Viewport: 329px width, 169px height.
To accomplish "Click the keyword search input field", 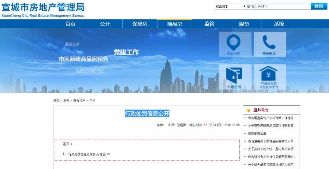I will [278, 6].
